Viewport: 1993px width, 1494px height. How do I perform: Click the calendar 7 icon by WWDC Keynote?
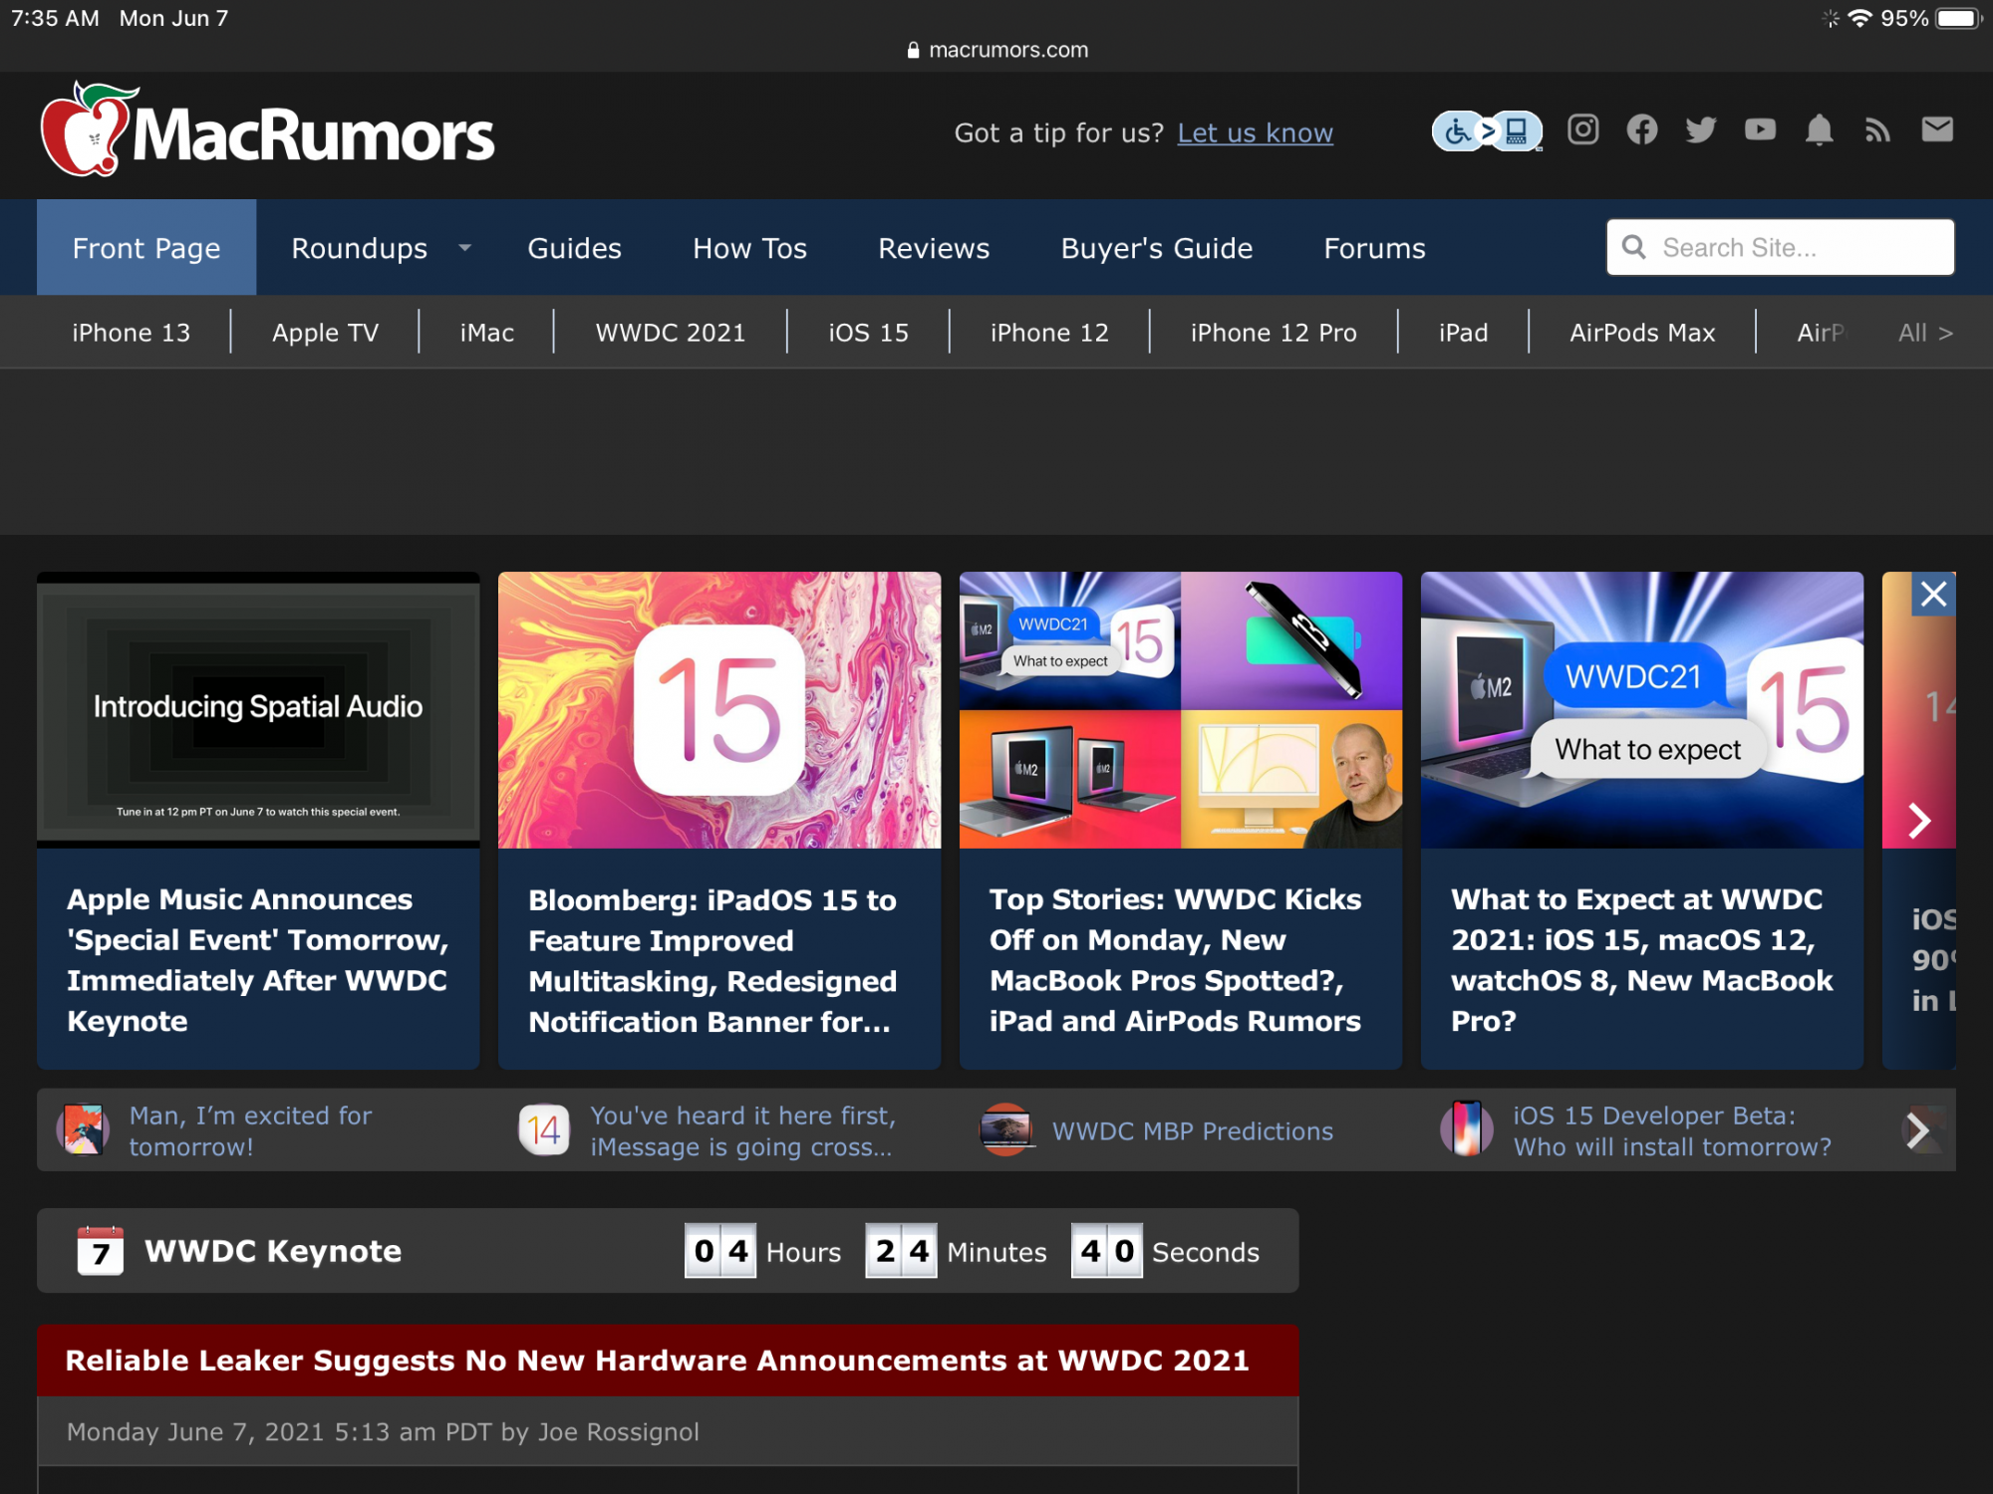coord(101,1250)
